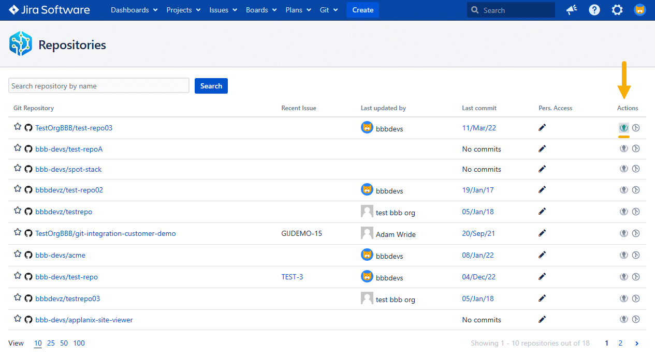This screenshot has height=358, width=655.
Task: Open the Jira settings gear
Action: point(617,10)
